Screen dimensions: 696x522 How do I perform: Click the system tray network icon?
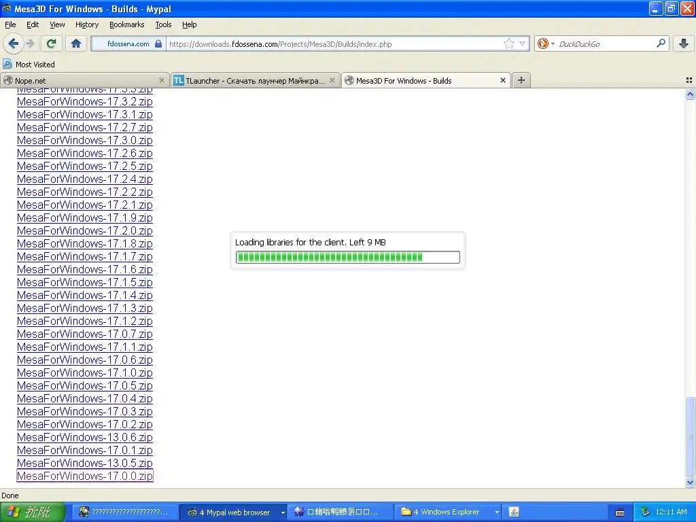click(645, 512)
